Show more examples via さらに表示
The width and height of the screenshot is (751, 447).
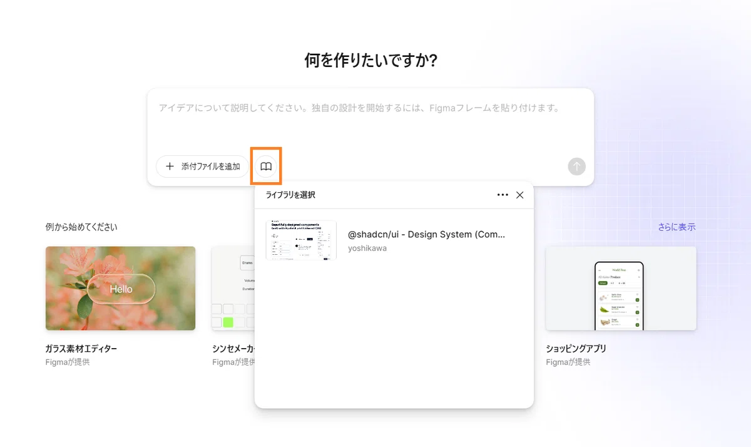pyautogui.click(x=675, y=227)
